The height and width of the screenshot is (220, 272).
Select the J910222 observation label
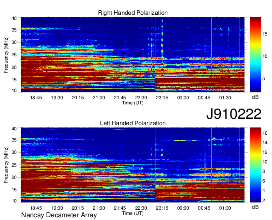[234, 114]
